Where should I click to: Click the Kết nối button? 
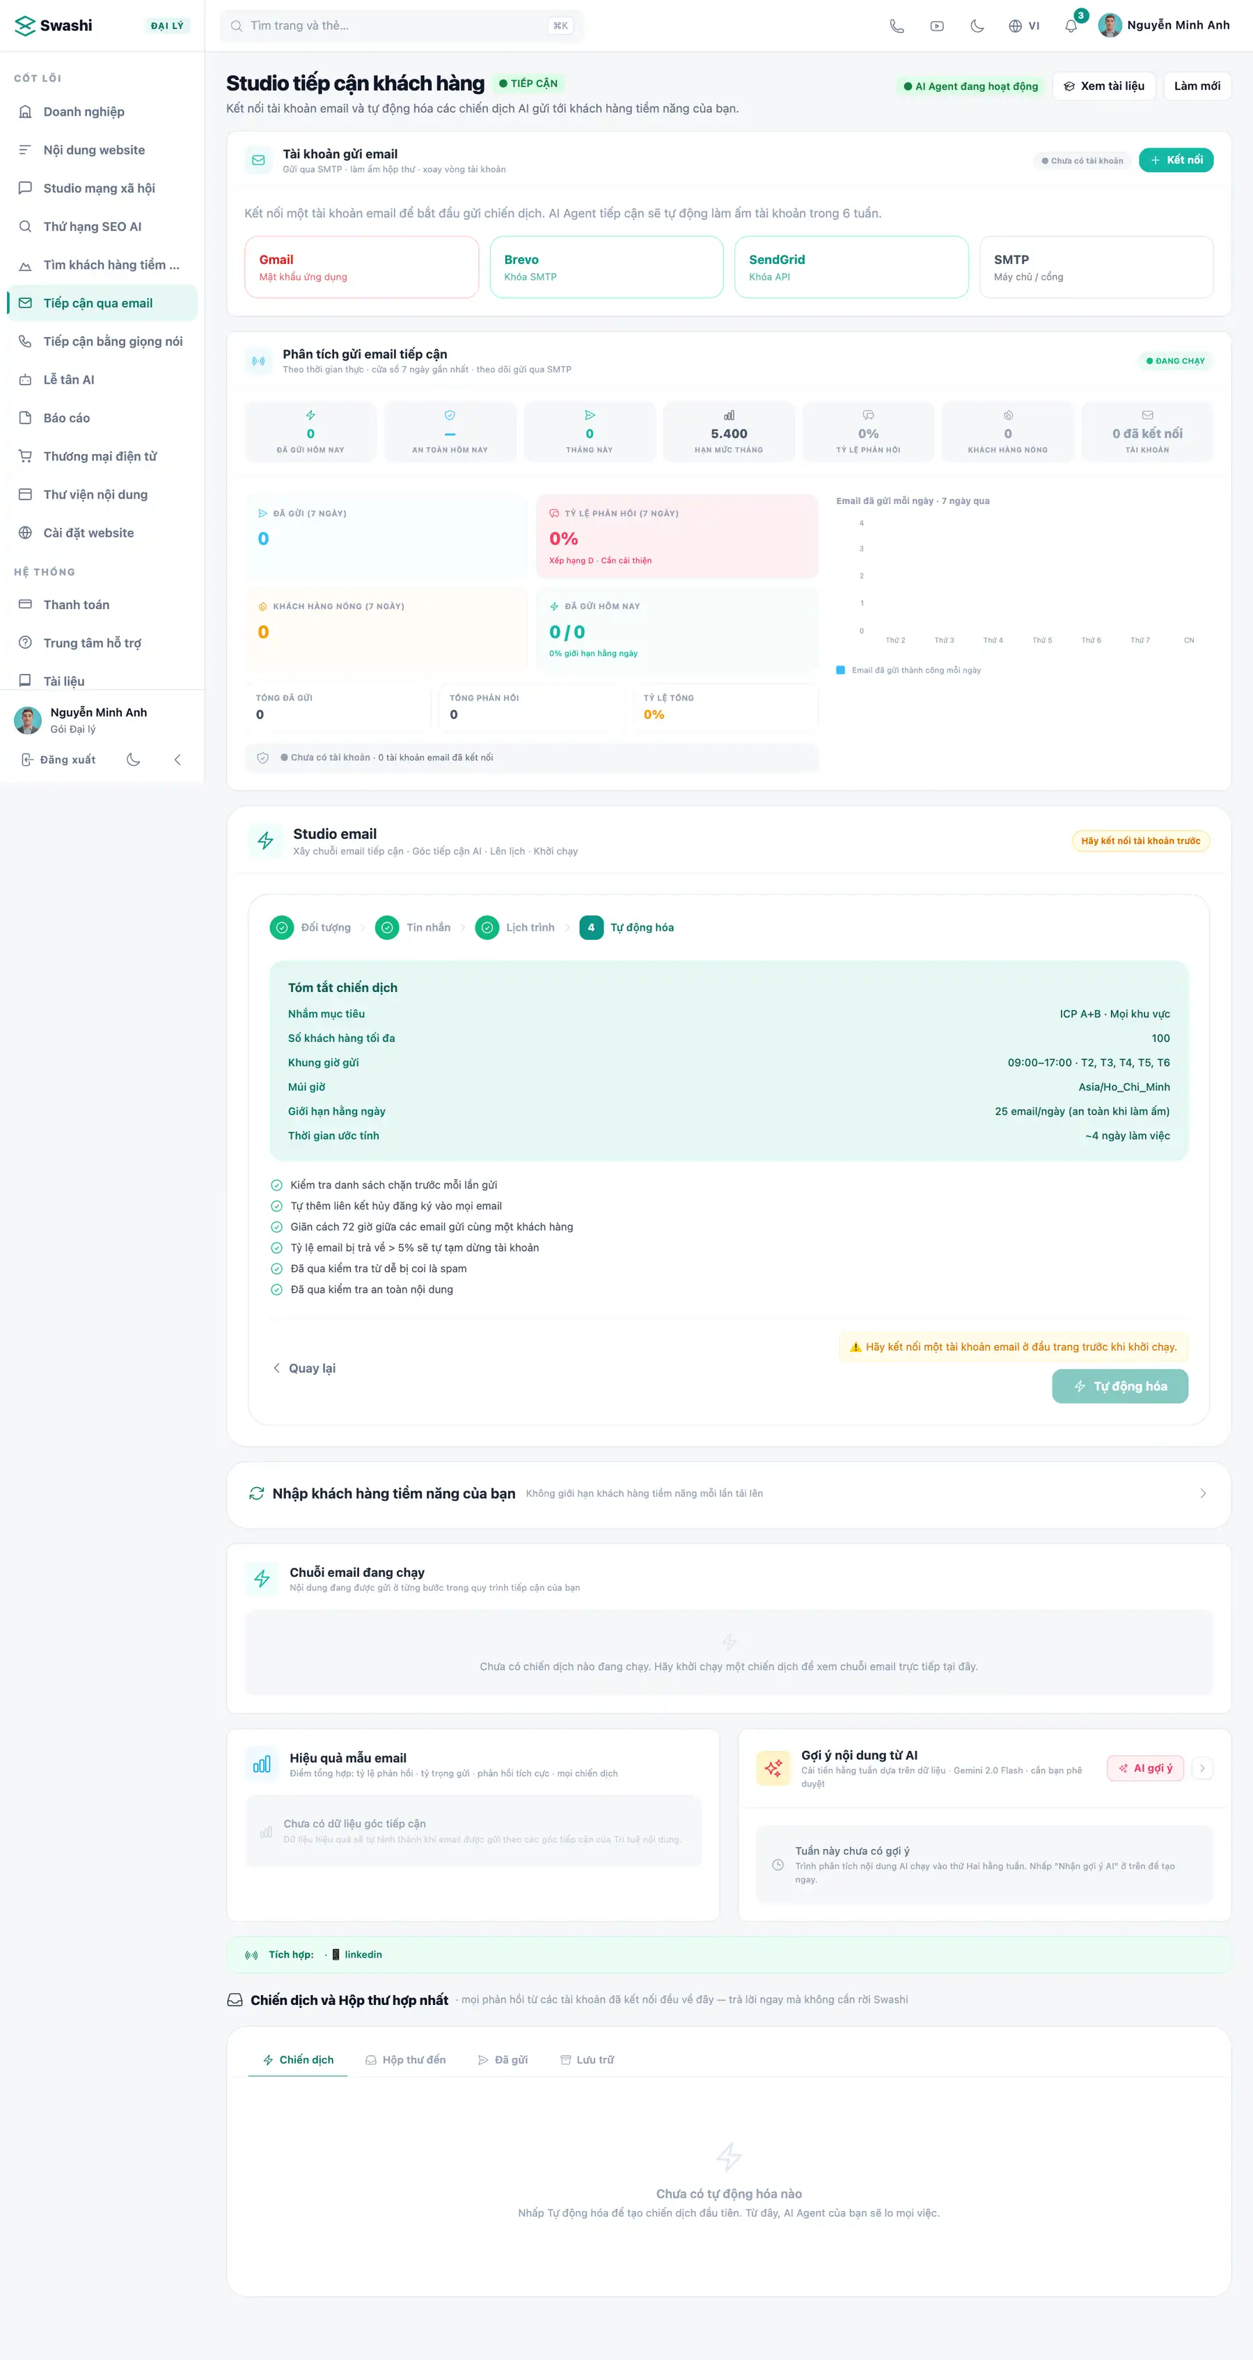point(1176,160)
